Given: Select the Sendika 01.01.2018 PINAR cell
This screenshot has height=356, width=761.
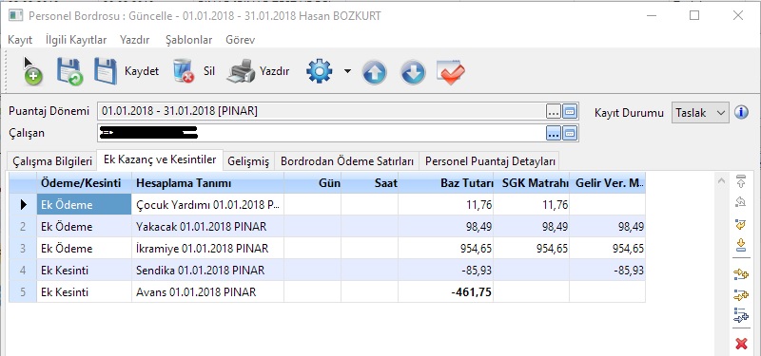Looking at the screenshot, I should [x=207, y=270].
